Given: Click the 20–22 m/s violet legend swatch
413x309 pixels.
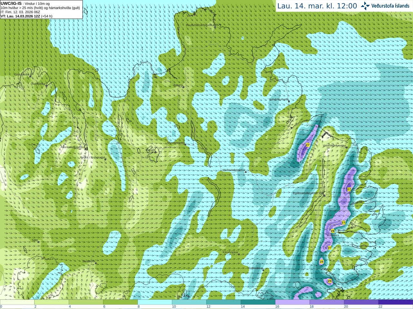Looking at the screenshot, I should click(361, 302).
